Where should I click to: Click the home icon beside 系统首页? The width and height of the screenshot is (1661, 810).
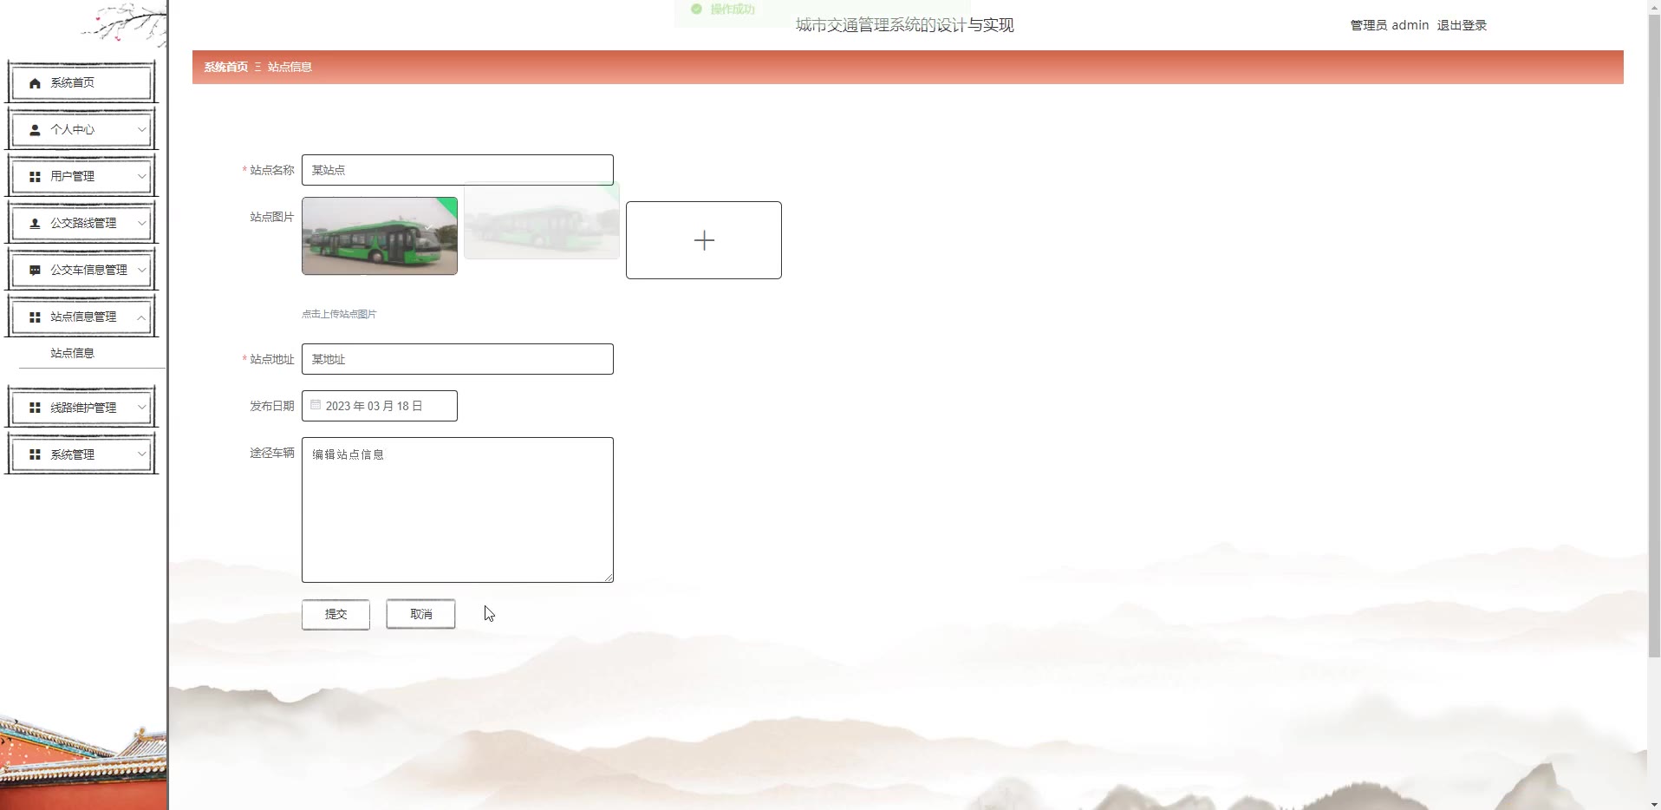tap(35, 83)
